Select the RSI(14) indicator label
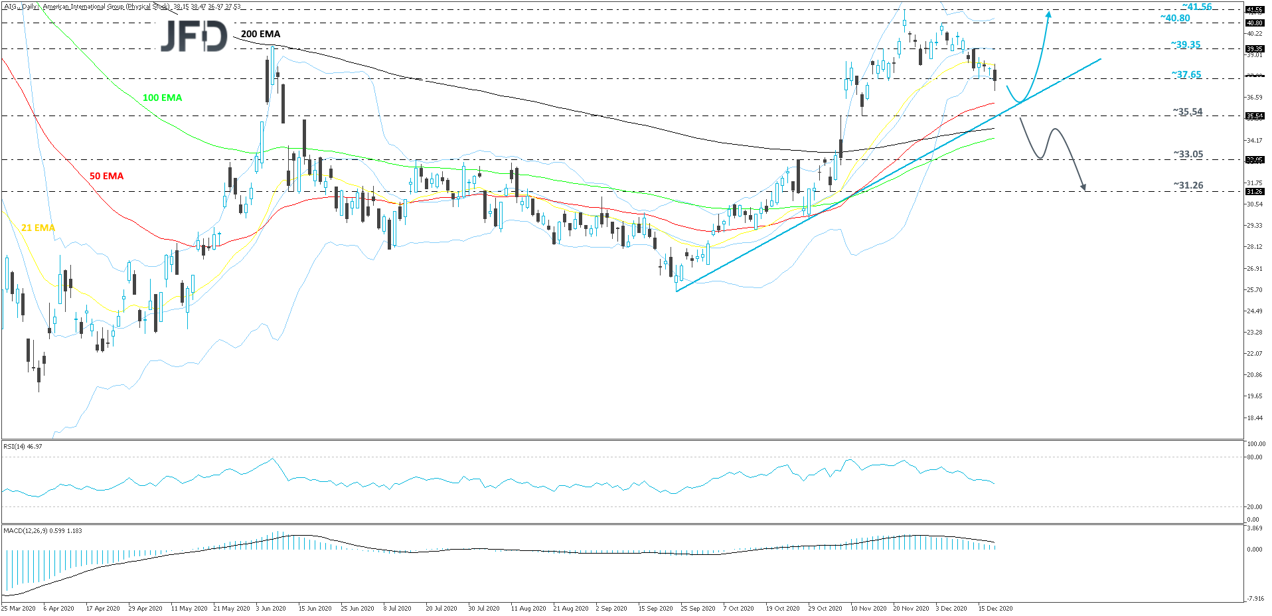The height and width of the screenshot is (616, 1272). tap(23, 447)
